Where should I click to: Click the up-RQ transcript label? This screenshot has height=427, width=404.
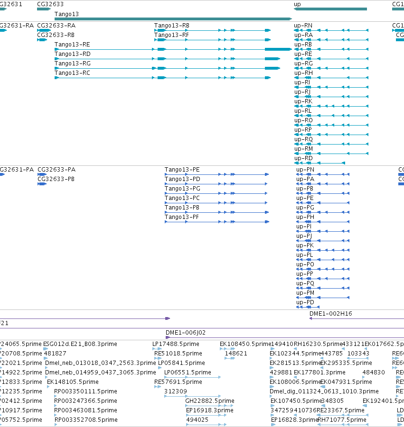pos(303,139)
